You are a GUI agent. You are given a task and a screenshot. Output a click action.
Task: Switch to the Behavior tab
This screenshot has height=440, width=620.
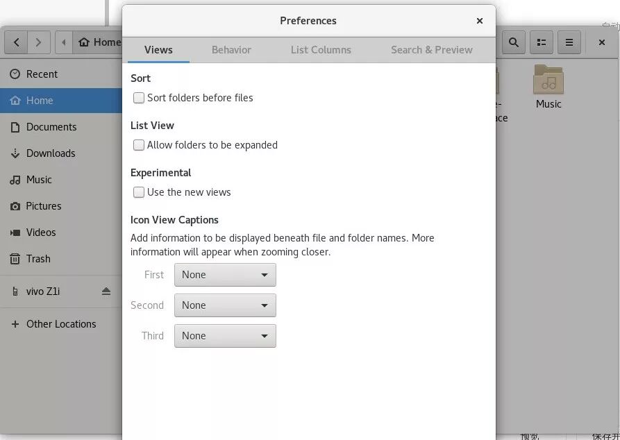point(231,50)
